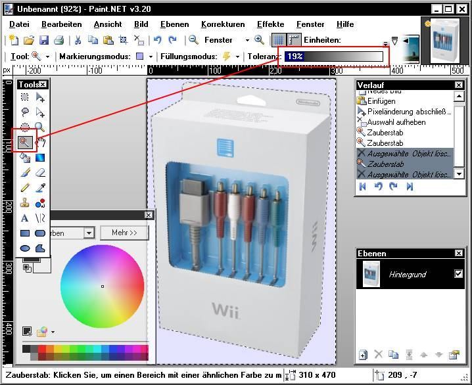This screenshot has height=385, width=472.
Task: Select the Pan hand tool
Action: [40, 143]
